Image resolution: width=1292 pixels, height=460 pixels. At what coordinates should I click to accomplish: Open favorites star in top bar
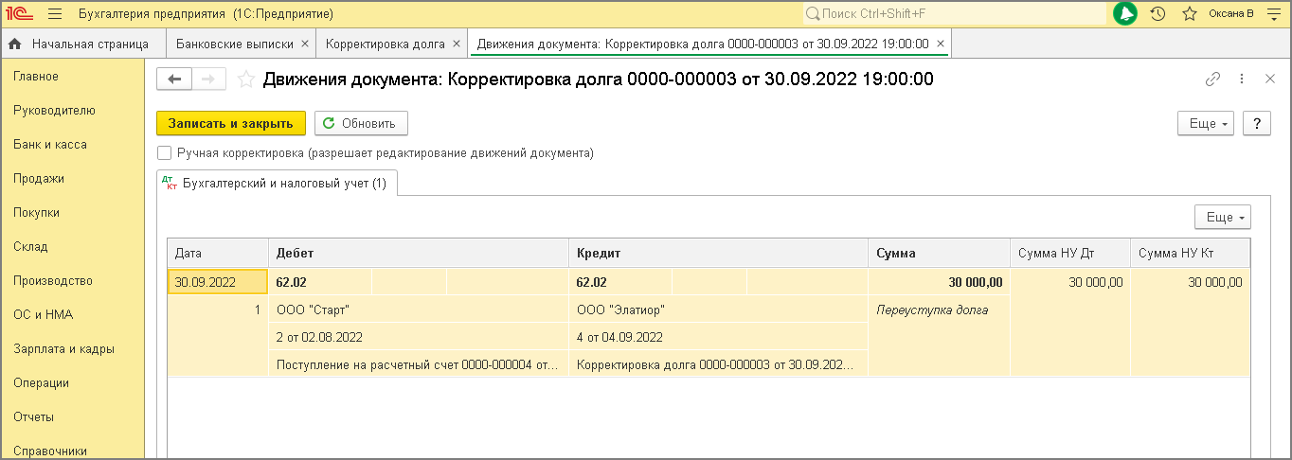pyautogui.click(x=1190, y=14)
